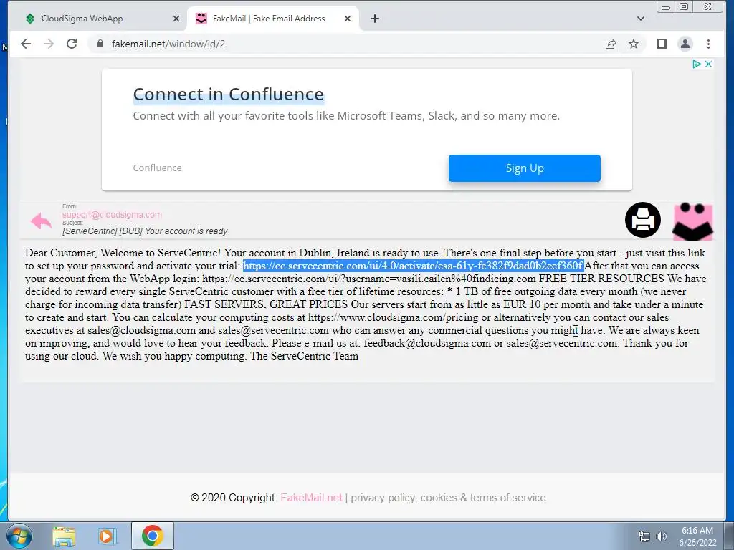Click the pink FakeMail mascot icon
The image size is (734, 550).
click(x=692, y=221)
